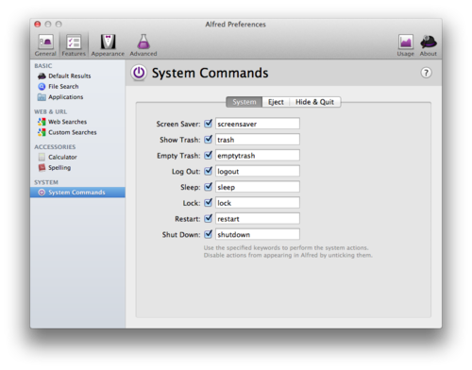Click the shutdown keyword field
The image size is (472, 370).
(x=258, y=234)
